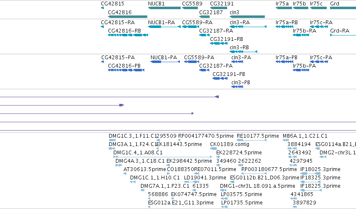The width and height of the screenshot is (356, 209).
Task: Click the MB6A.1_1.C21.C1 EST label
Action: point(305,136)
